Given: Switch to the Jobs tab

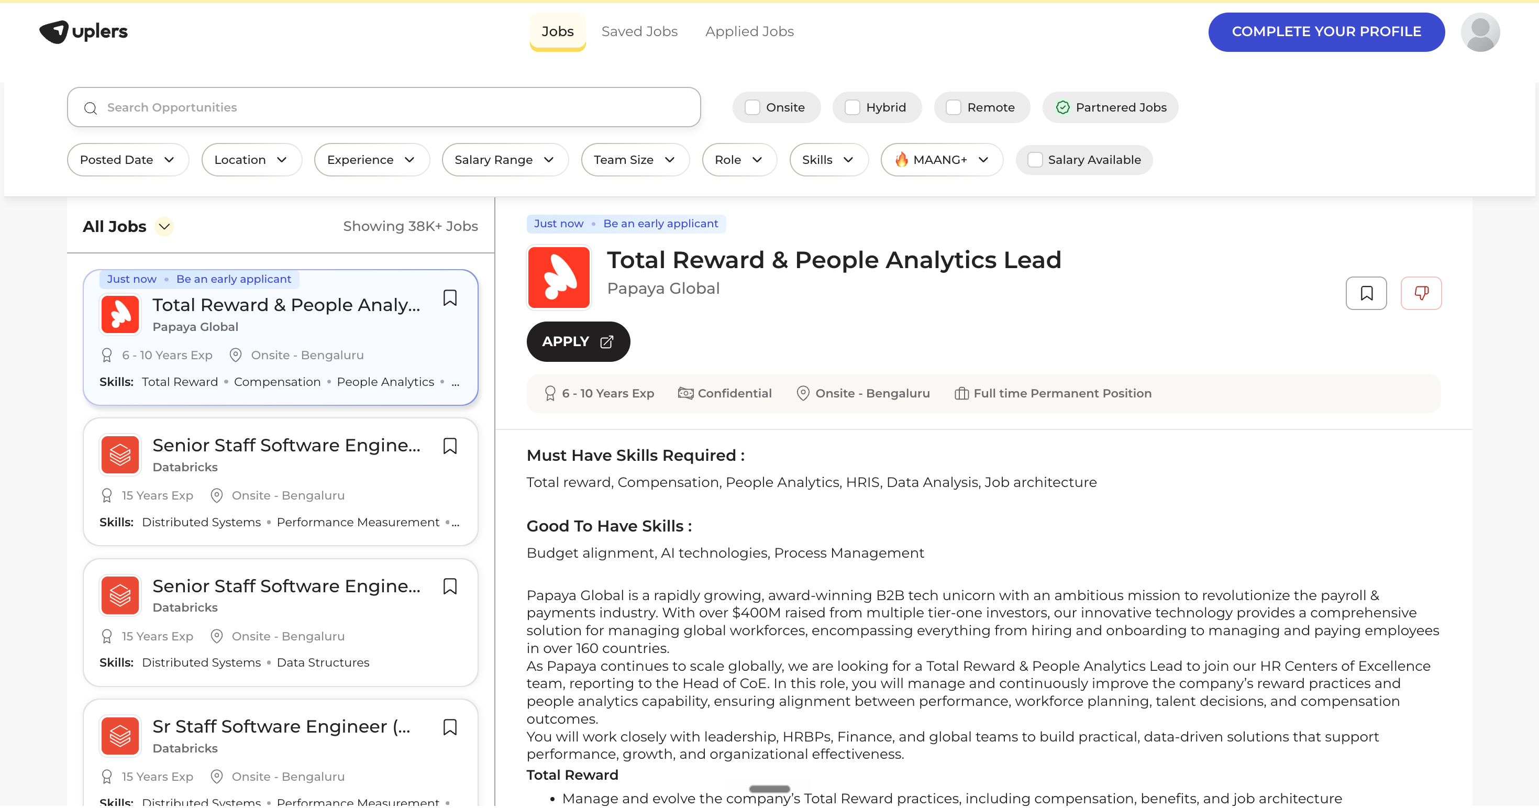Looking at the screenshot, I should [x=557, y=31].
